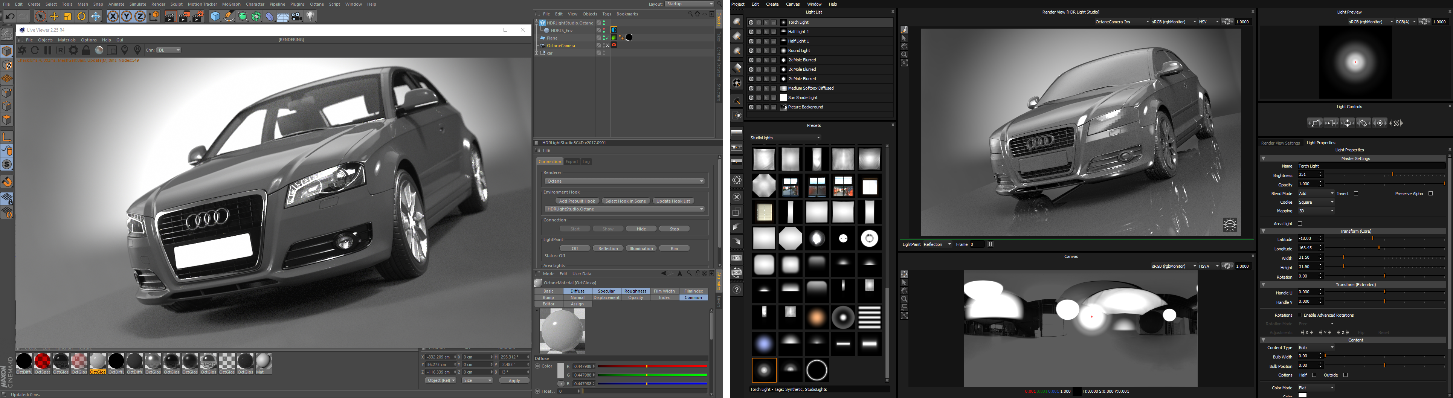Select the Scale tool in Cinema 4D
1453x398 pixels.
[68, 16]
